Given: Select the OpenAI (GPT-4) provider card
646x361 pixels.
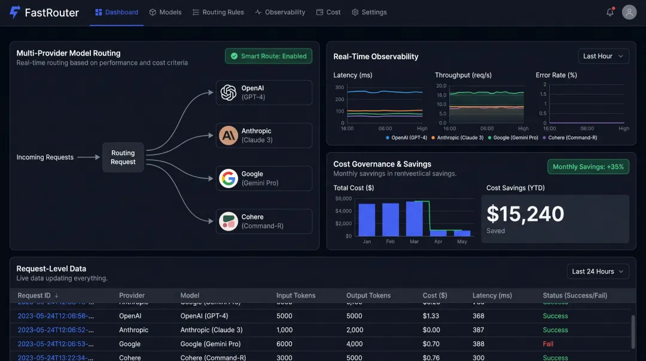Looking at the screenshot, I should 264,92.
